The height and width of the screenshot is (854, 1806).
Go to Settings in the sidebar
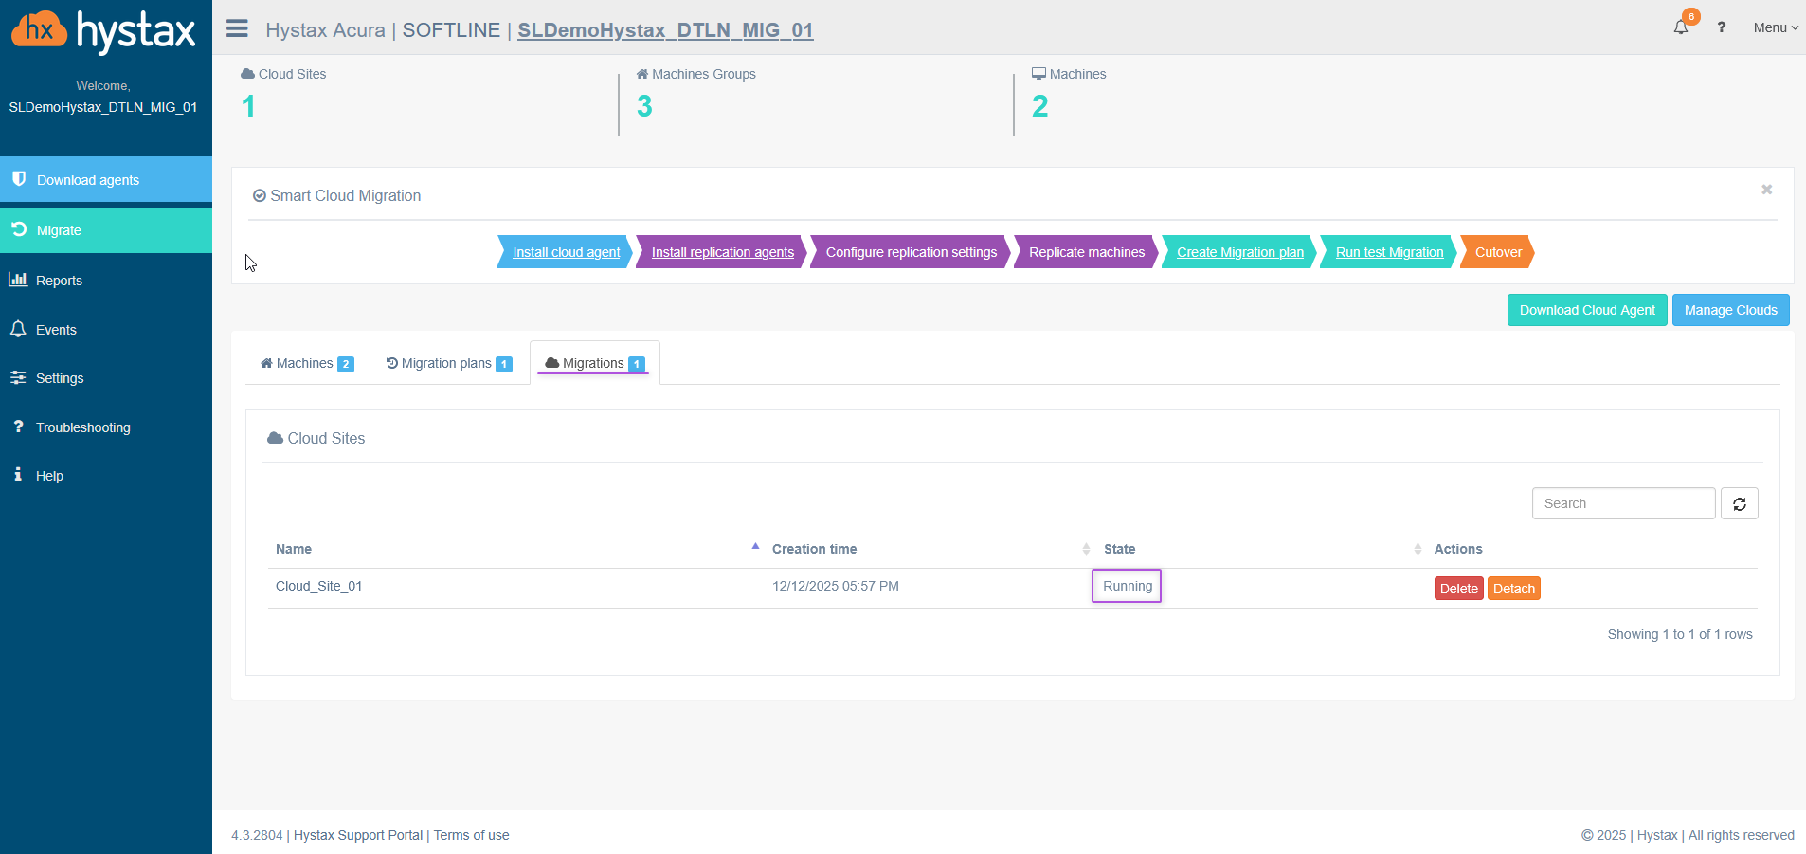60,378
